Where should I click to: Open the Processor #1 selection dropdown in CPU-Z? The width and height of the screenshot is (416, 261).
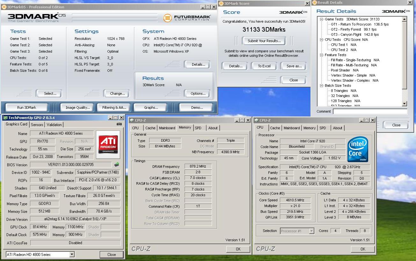[311, 231]
